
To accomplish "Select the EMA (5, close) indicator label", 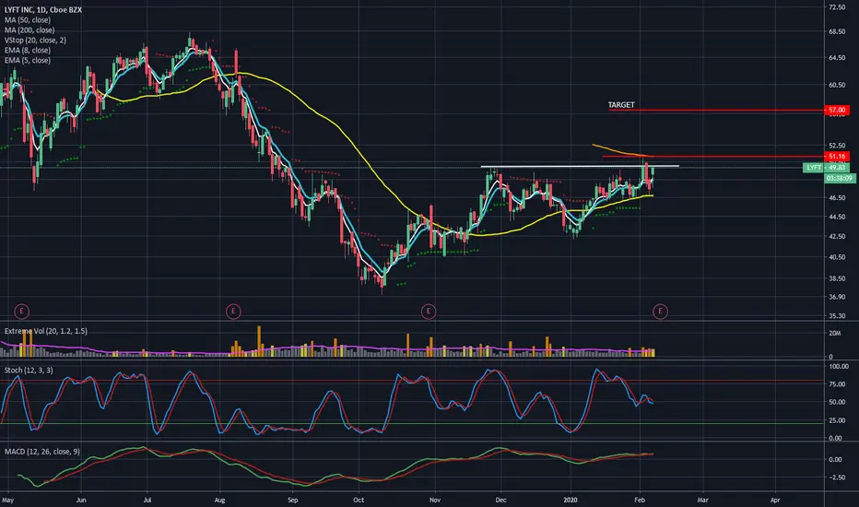I will point(28,60).
